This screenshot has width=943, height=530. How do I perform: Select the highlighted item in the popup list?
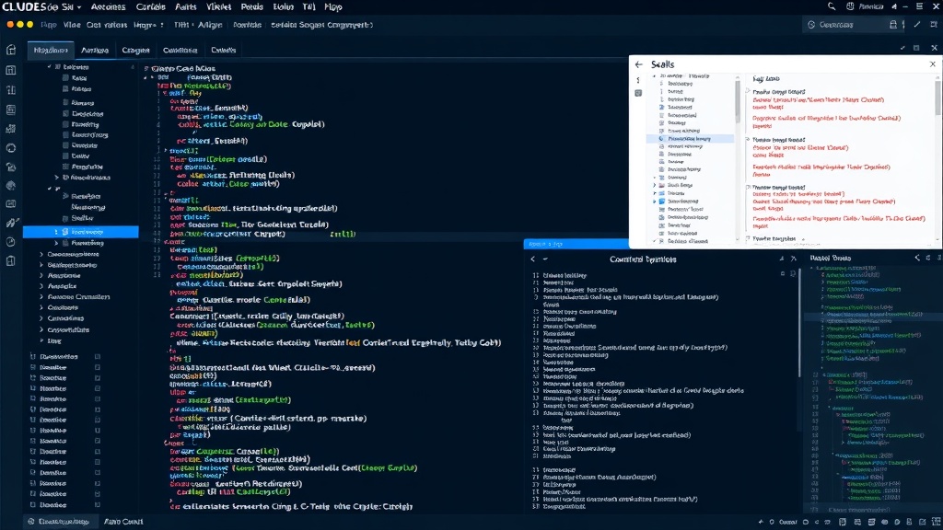691,139
